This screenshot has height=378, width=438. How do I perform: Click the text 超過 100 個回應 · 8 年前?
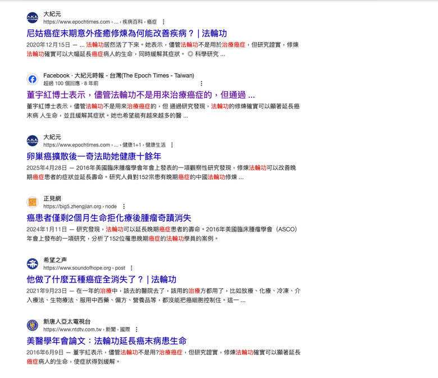[x=71, y=83]
